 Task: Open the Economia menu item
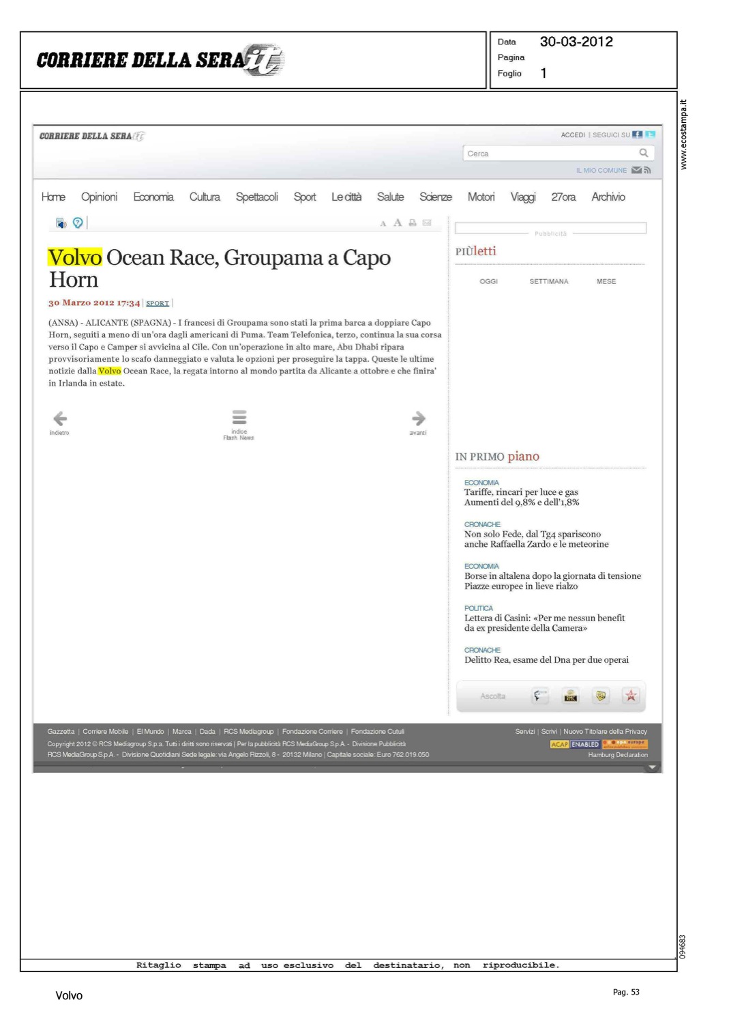tap(153, 197)
